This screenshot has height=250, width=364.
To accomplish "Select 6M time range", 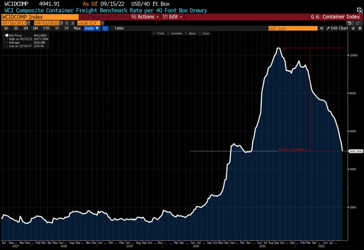I will pyautogui.click(x=35, y=28).
